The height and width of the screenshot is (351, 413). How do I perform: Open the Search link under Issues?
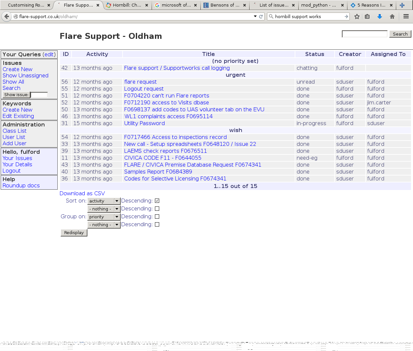12,88
